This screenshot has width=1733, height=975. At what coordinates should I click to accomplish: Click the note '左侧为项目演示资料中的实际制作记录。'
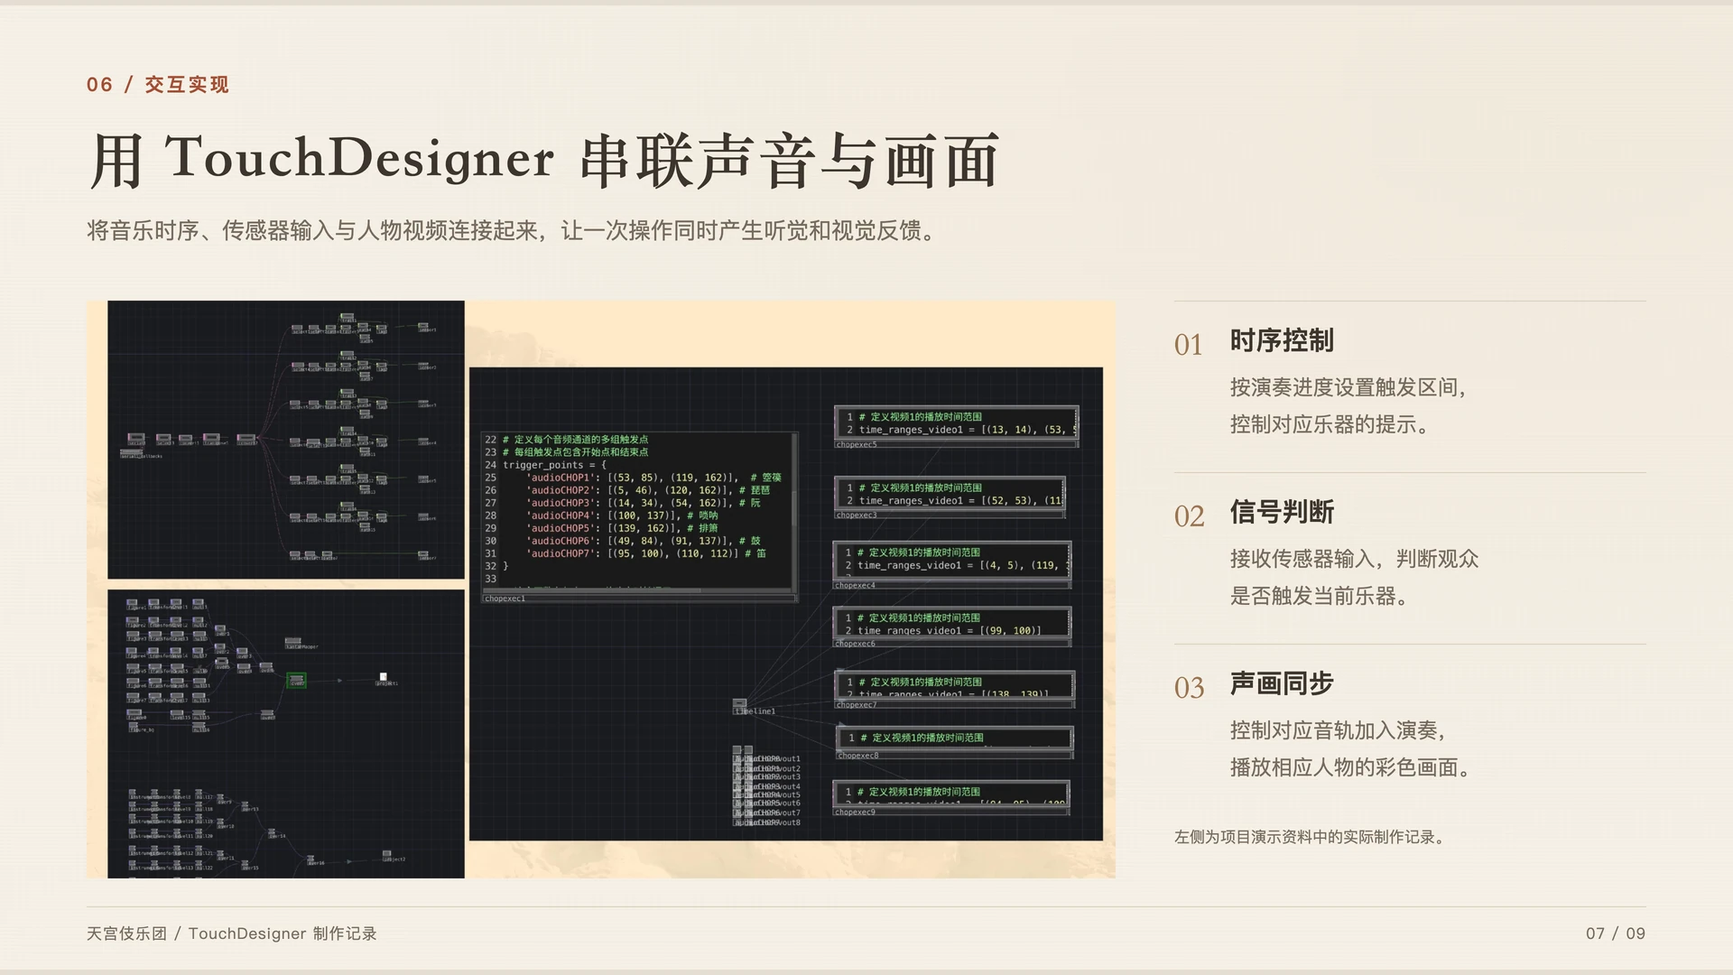(x=1311, y=838)
